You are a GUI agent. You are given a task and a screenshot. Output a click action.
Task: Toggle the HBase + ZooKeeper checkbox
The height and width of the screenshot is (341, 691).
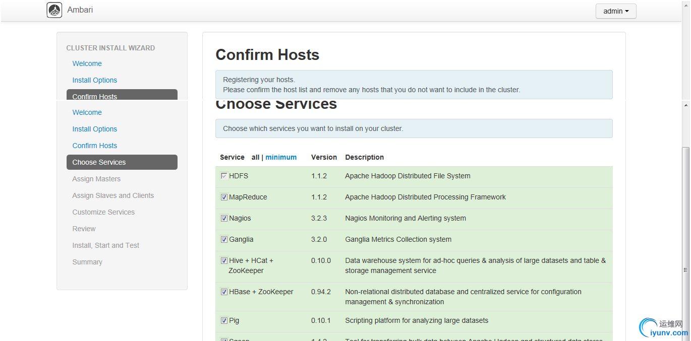pyautogui.click(x=224, y=292)
